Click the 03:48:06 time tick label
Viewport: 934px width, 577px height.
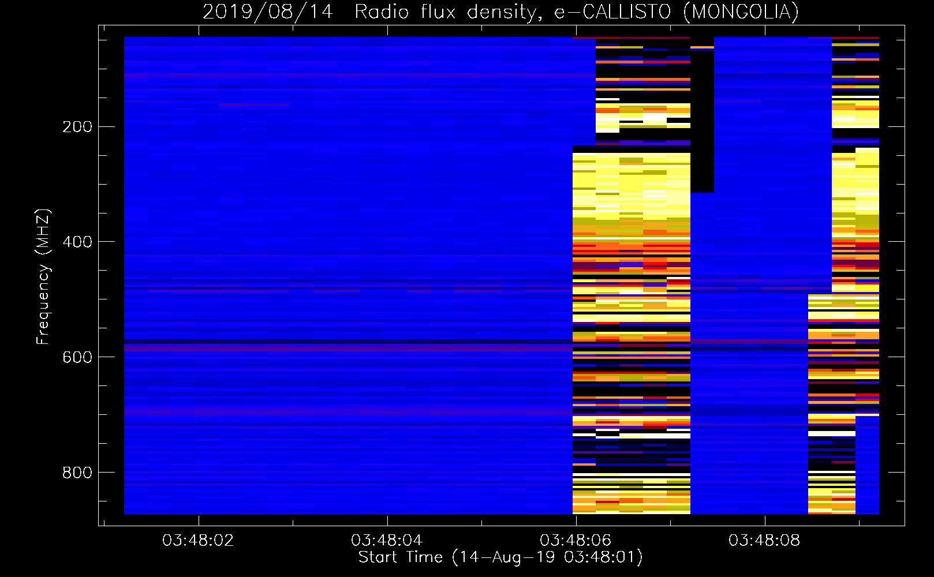tap(576, 540)
